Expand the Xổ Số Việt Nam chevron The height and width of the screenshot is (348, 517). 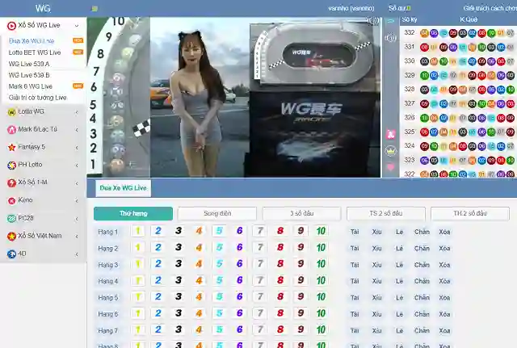pyautogui.click(x=77, y=237)
